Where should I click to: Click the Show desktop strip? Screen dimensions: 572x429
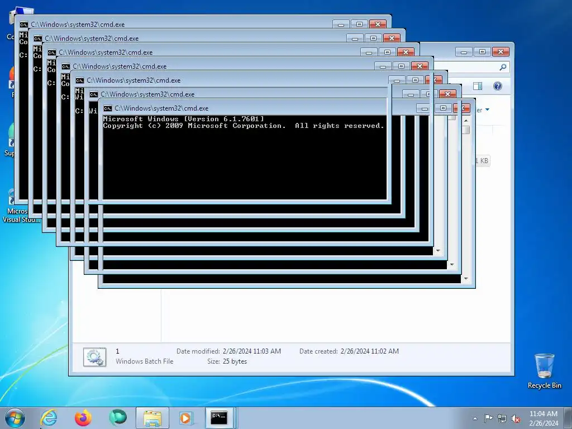pyautogui.click(x=568, y=418)
